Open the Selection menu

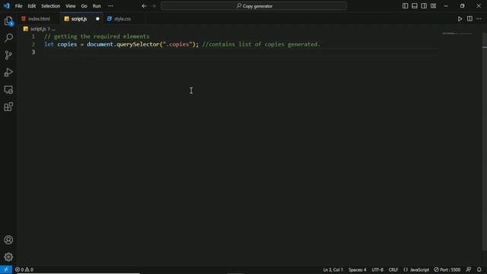click(x=51, y=6)
